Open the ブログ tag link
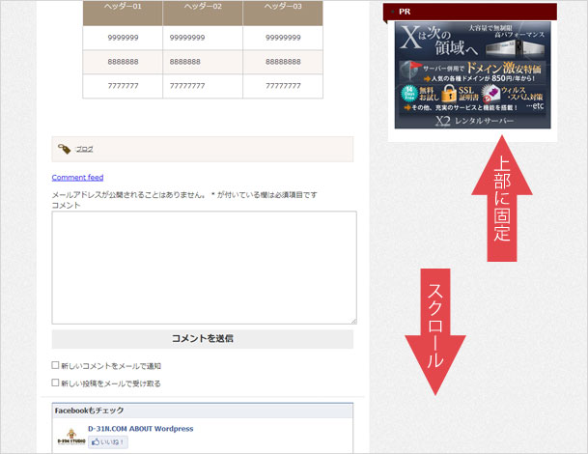Viewport: 588px width, 454px height. [84, 149]
